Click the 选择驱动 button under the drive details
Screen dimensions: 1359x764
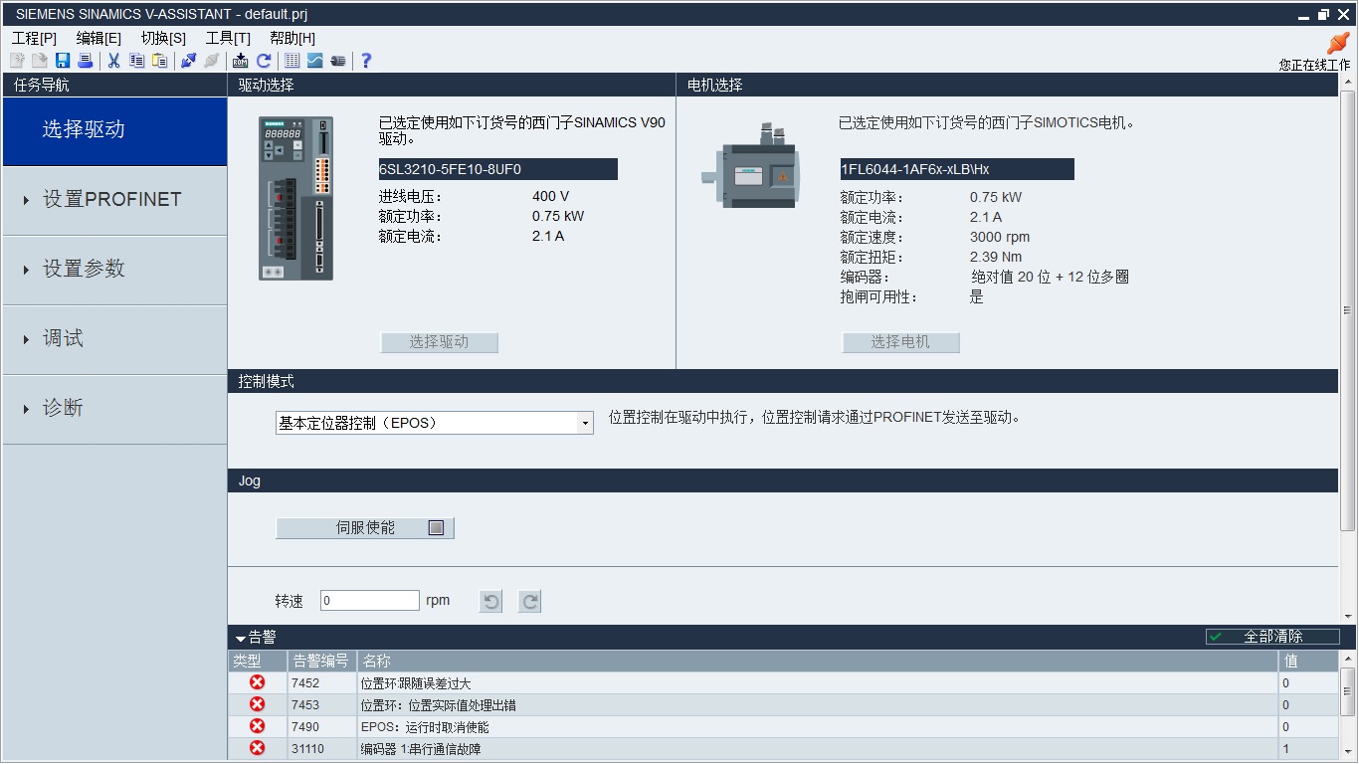439,342
